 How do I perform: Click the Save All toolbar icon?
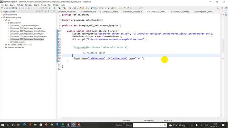coord(10,8)
